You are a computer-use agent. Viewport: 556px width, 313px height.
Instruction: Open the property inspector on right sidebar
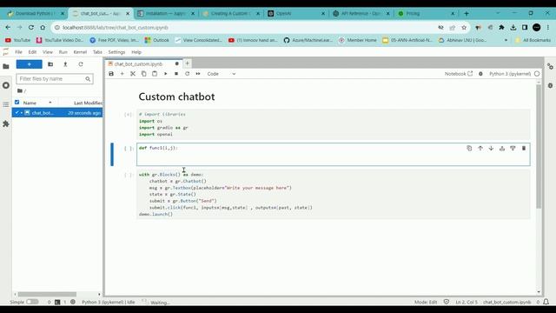coord(550,66)
